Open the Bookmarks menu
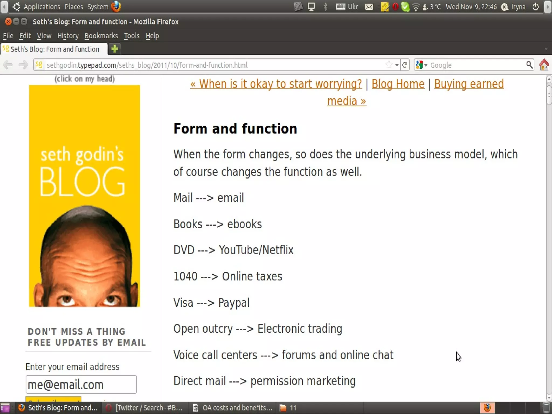 (101, 36)
